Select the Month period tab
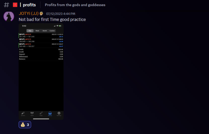Viewport: 209px width, 134px height. click(x=45, y=31)
